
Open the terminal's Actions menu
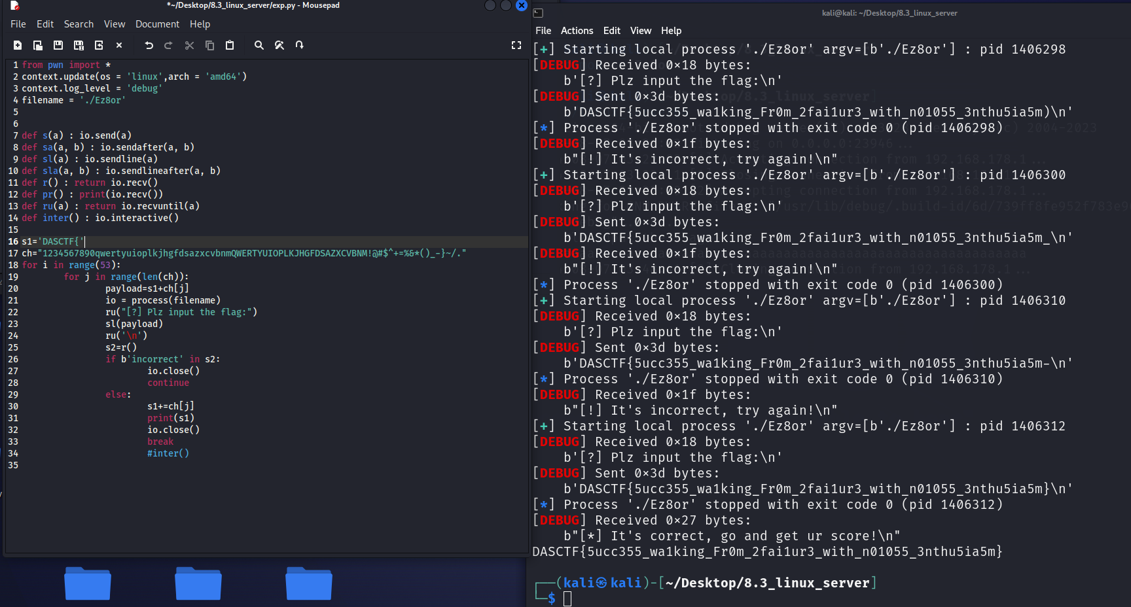pos(577,31)
